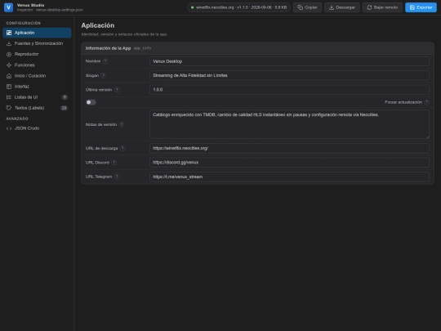Click the Fuentes y Sincronización download icon
This screenshot has height=331, width=441.
(9, 43)
